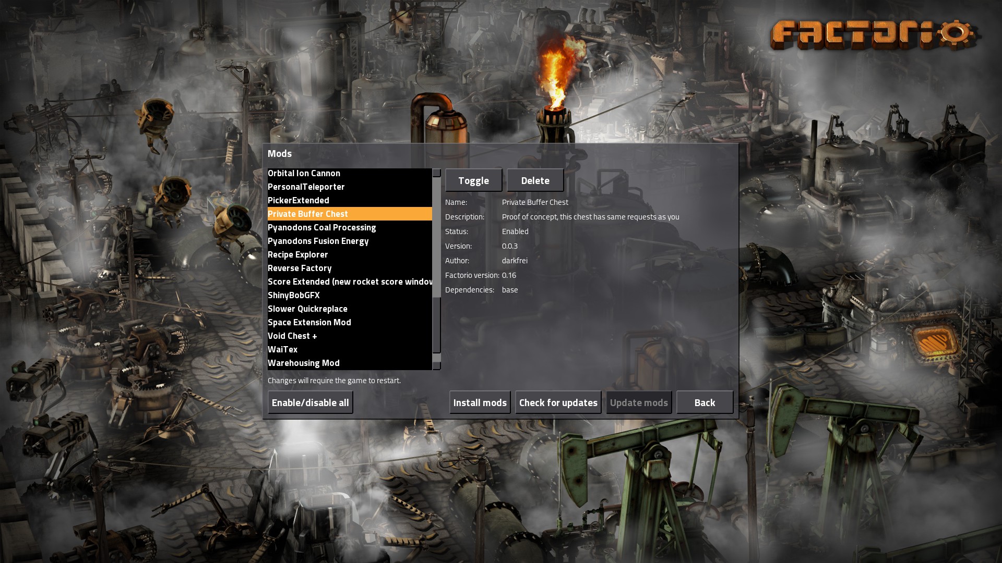
Task: Click the Enabled status value
Action: [515, 231]
